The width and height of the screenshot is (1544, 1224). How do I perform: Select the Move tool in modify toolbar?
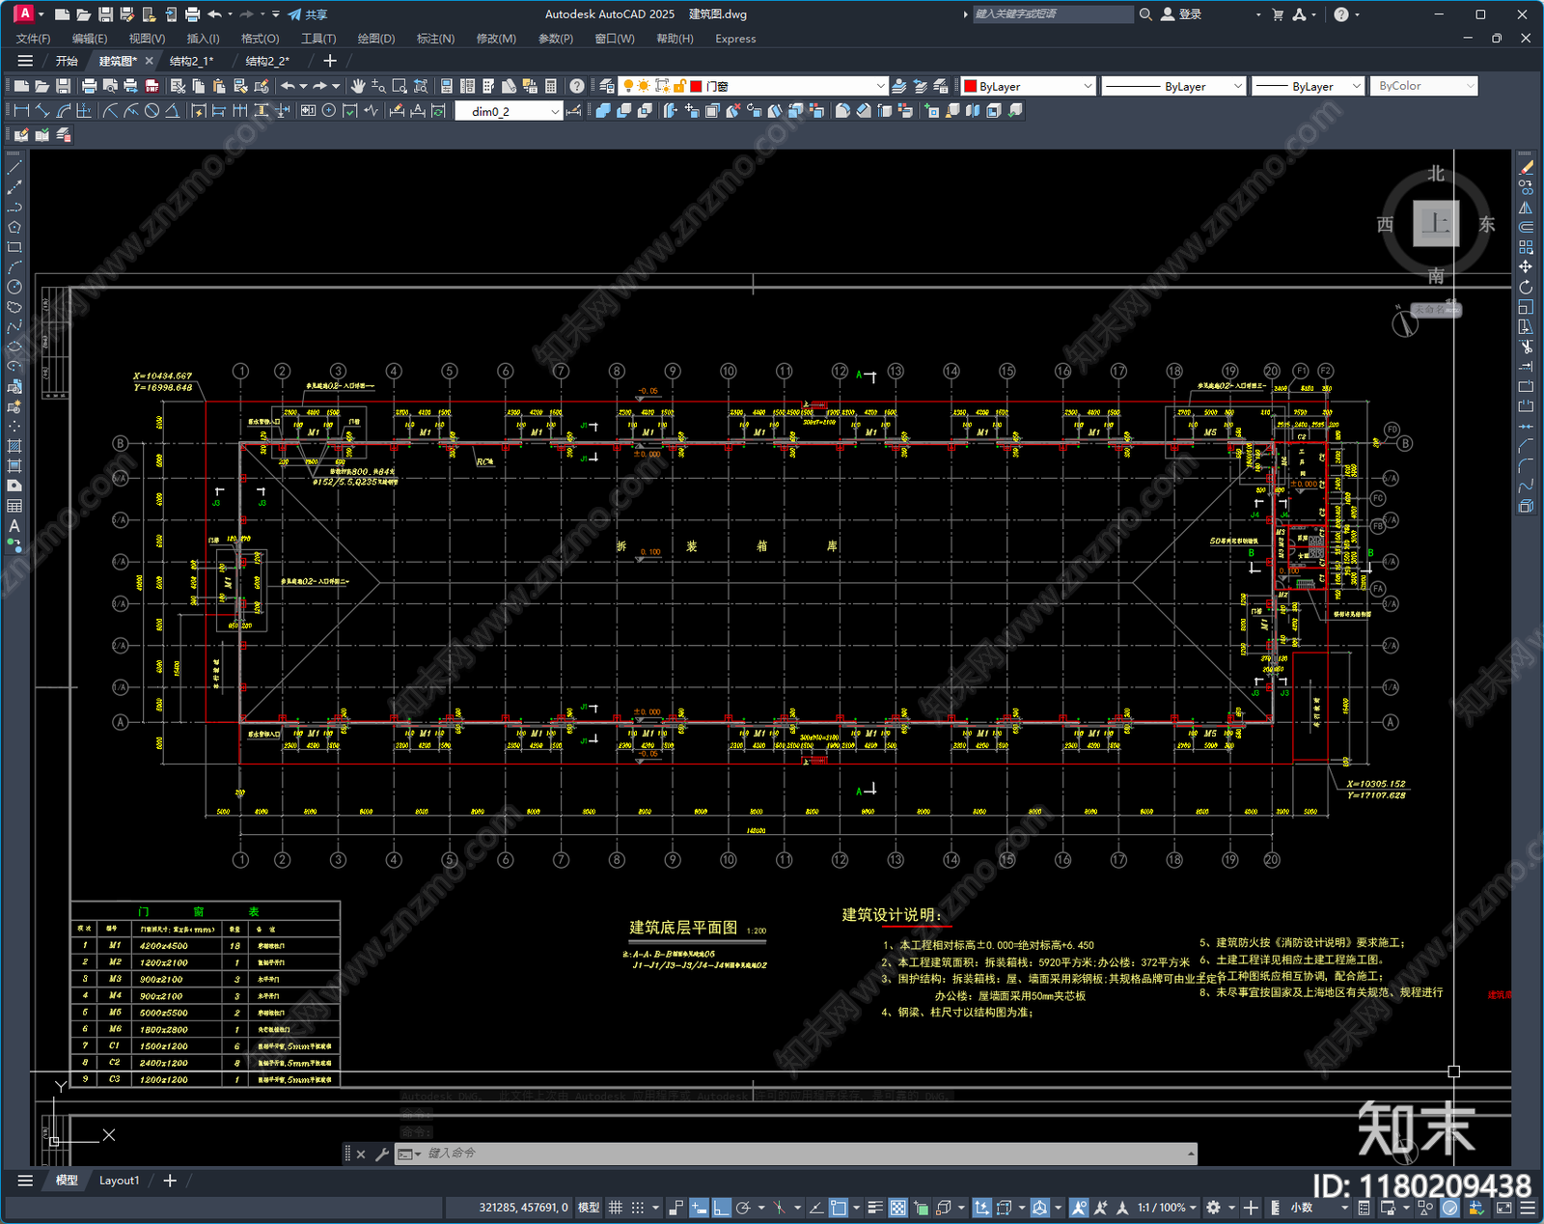tap(1526, 266)
